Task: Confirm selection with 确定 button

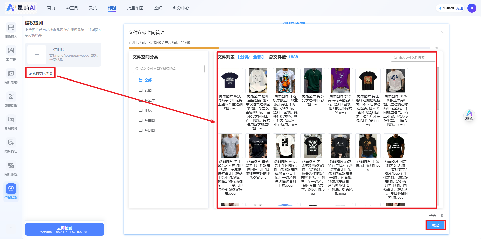Action: (435, 225)
